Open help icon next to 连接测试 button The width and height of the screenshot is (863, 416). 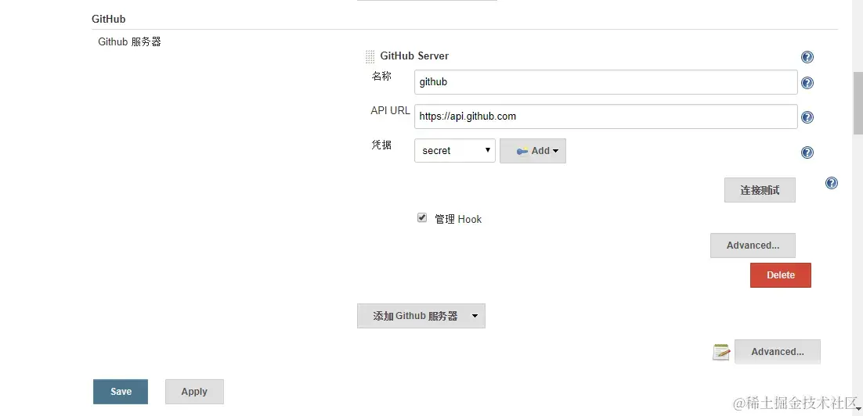click(x=832, y=183)
